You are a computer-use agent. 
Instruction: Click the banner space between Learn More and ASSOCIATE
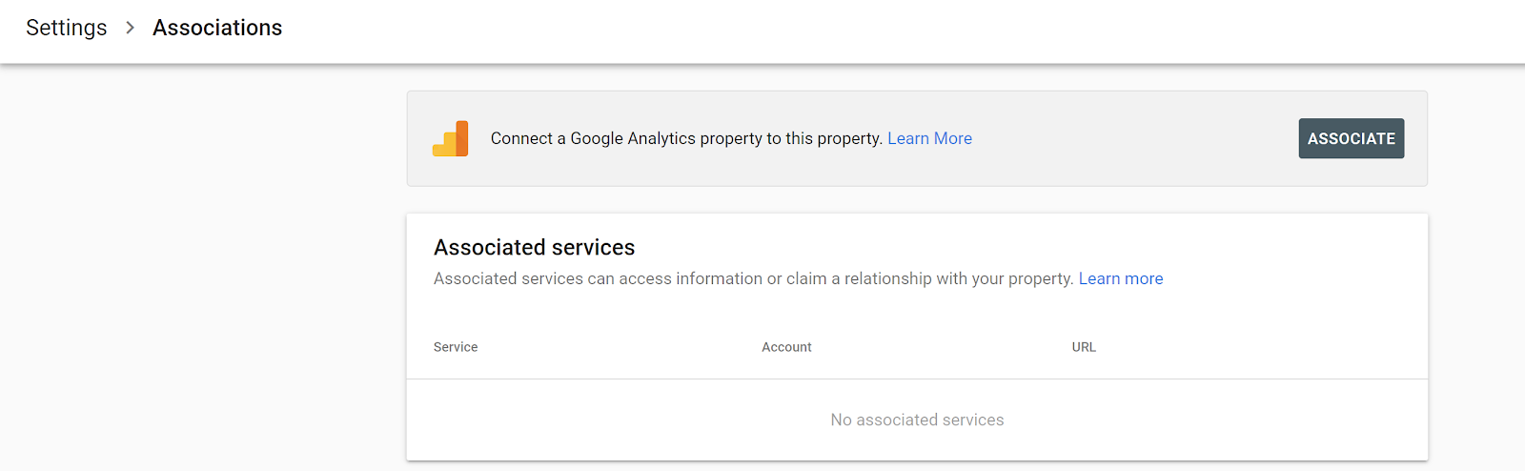click(1134, 138)
